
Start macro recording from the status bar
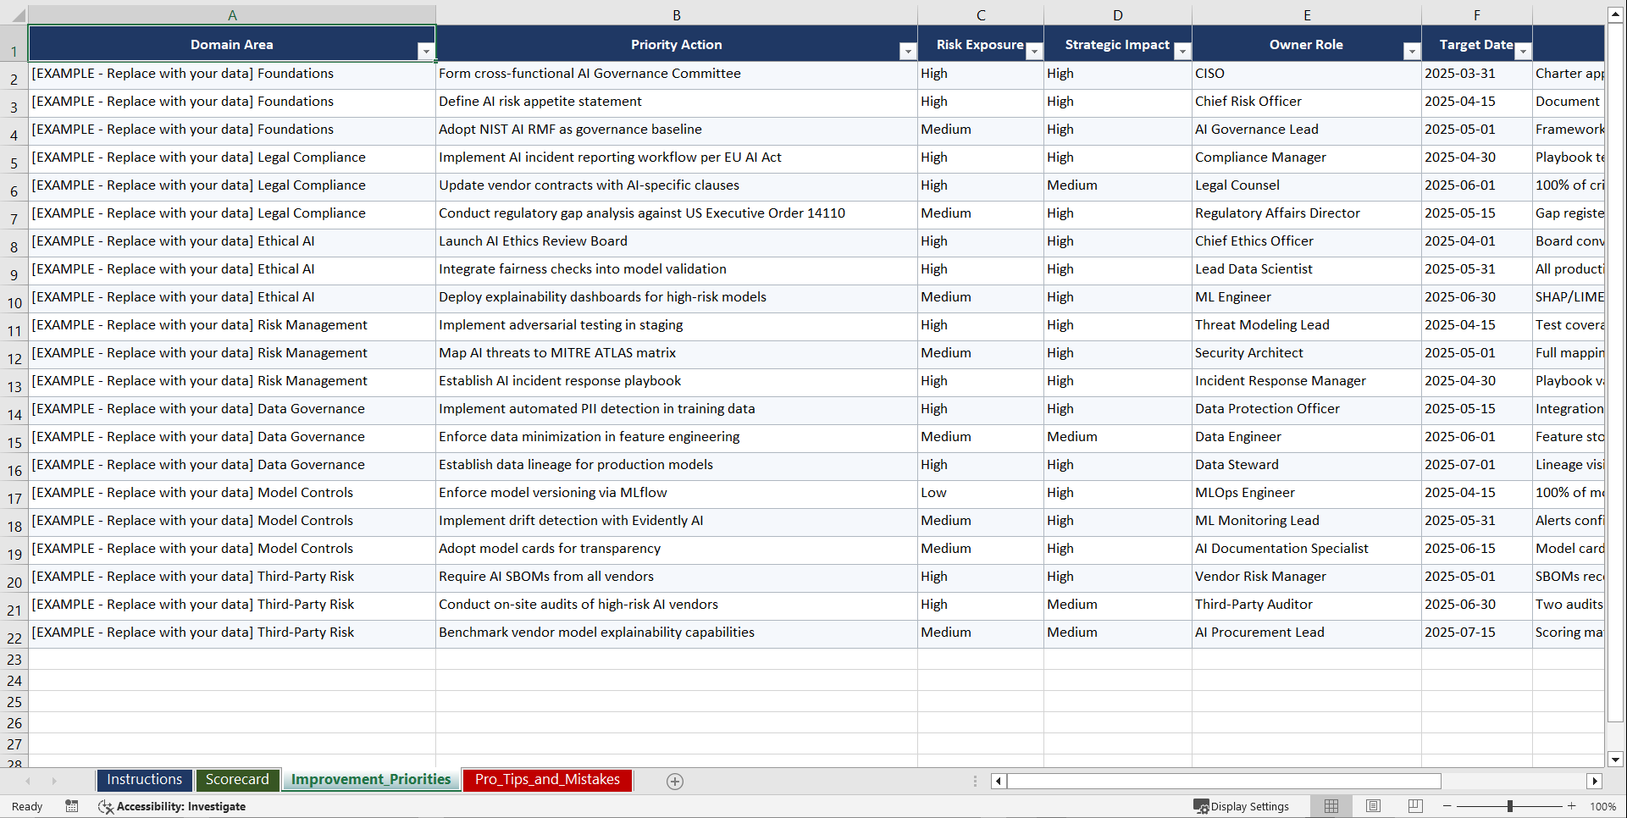72,806
